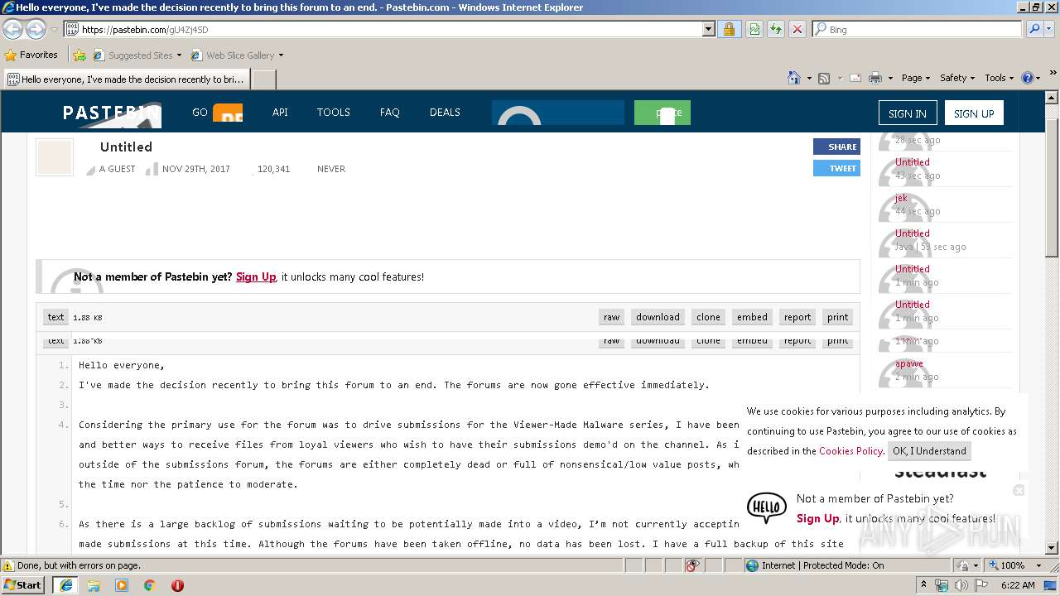Click the Read Mail envelope icon

855,78
